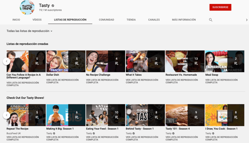
Task: Click the playlist icon on Eating Your Feed
Action: tap(117, 117)
